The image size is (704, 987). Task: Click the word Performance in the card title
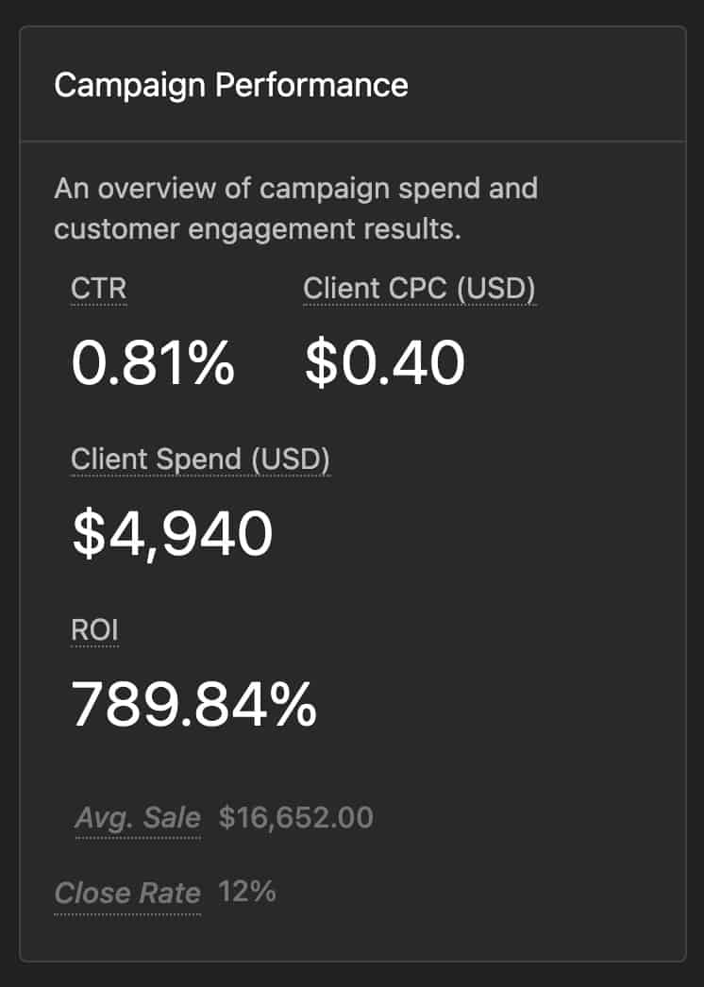coord(312,85)
